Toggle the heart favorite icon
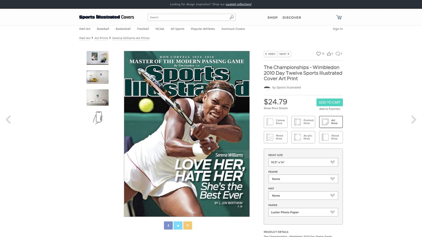Image resolution: width=422 pixels, height=237 pixels. [x=318, y=53]
